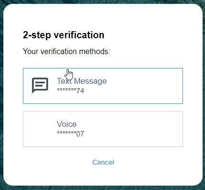
Task: Click "Your verification methods:" text
Action: click(x=66, y=51)
